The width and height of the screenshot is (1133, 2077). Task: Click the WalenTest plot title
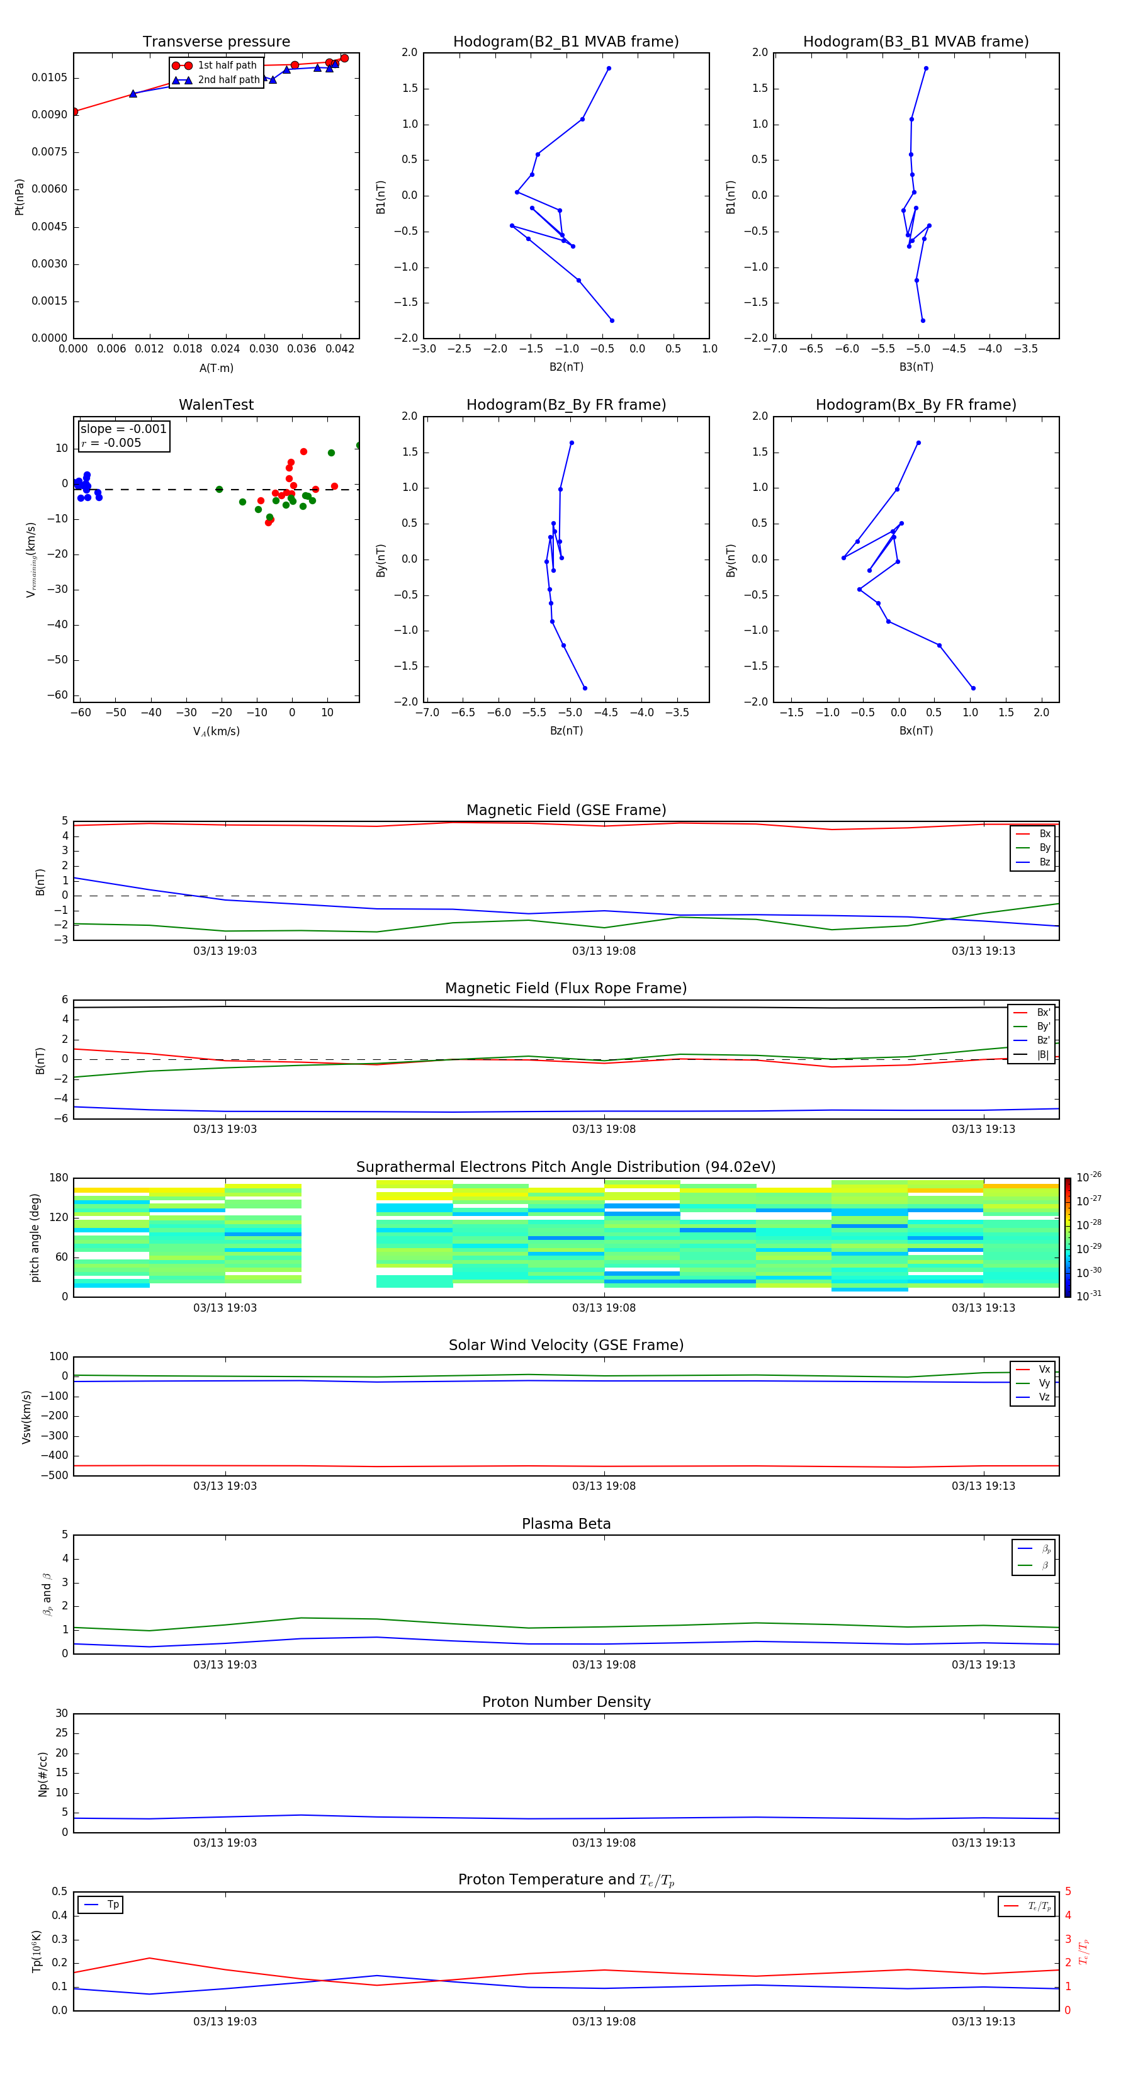[x=216, y=405]
